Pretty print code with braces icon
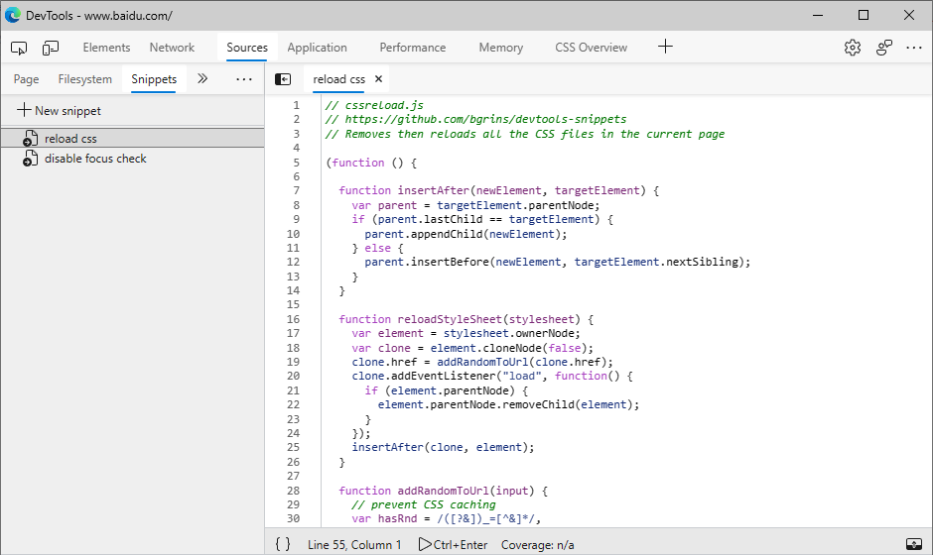 pos(283,544)
